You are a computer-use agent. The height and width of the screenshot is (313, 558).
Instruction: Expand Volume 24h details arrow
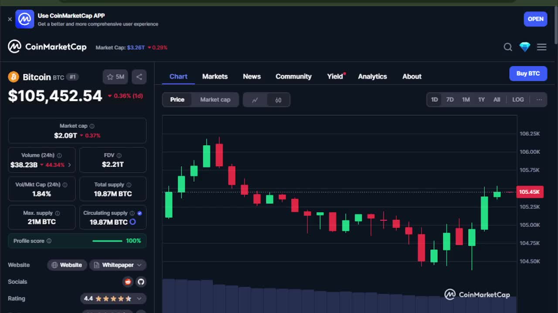pos(69,165)
